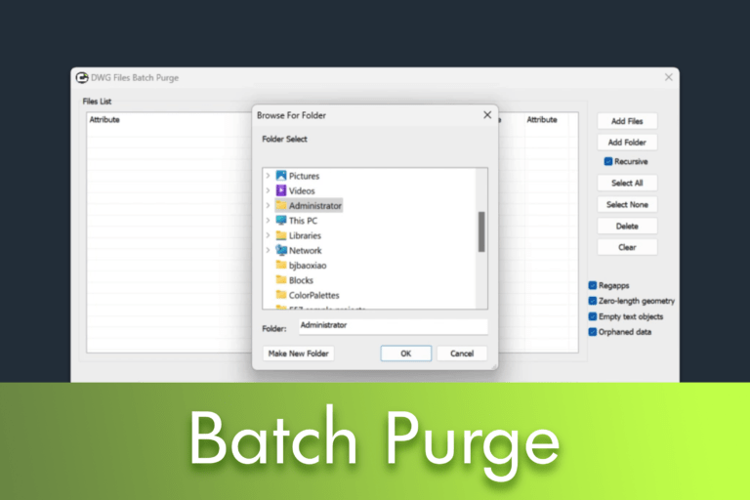Click the ColorPalettes folder icon
750x500 pixels.
pyautogui.click(x=281, y=295)
